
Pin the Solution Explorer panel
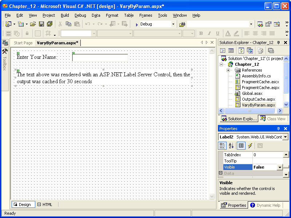tap(279, 43)
